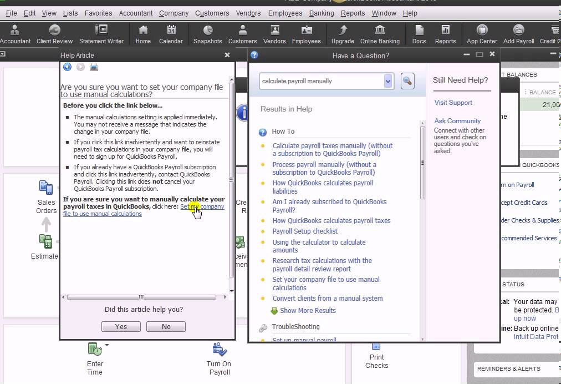Click the Have a Question help icon
561x384 pixels.
click(254, 55)
